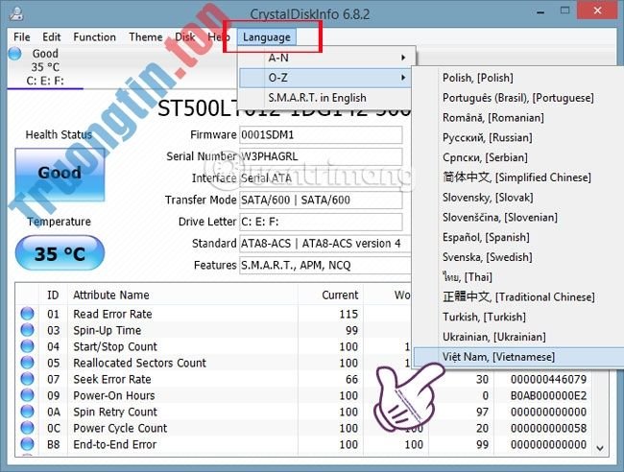Maximize the CrystalDiskInfo window
Viewport: 624px width, 472px height.
point(564,11)
